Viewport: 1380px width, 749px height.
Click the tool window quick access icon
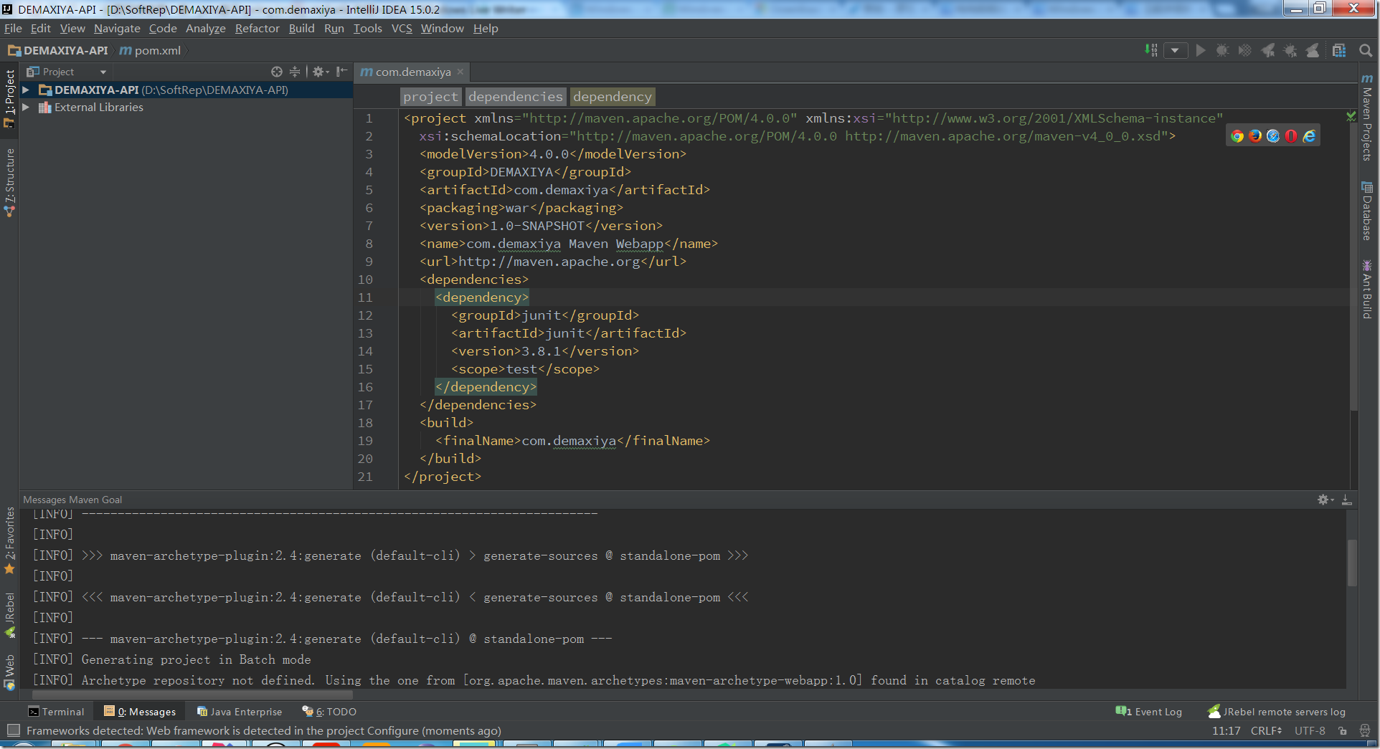13,730
